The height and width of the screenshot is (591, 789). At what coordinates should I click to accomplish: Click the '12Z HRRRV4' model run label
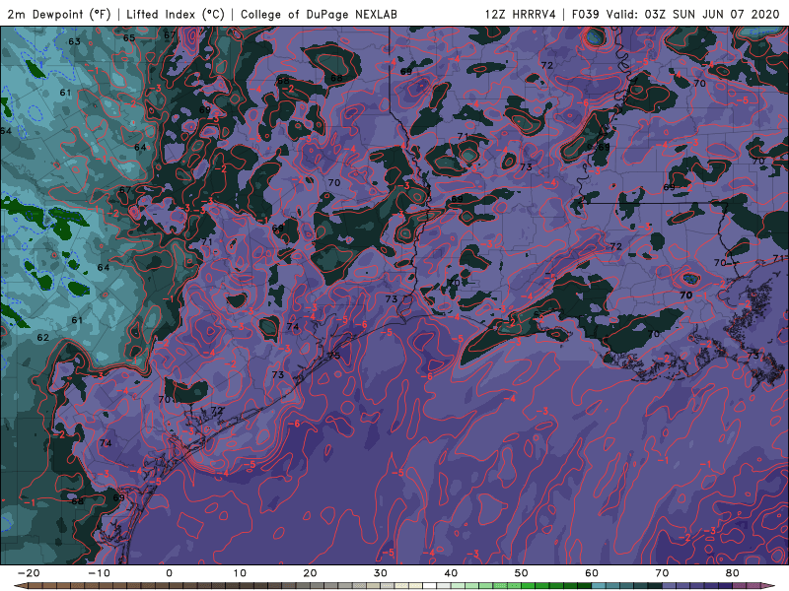(x=521, y=14)
